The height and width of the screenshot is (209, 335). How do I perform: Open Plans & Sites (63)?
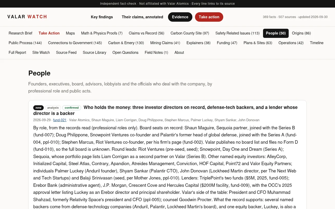(x=258, y=43)
